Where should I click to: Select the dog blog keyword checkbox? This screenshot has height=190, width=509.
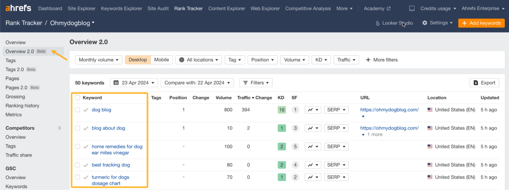pyautogui.click(x=78, y=110)
